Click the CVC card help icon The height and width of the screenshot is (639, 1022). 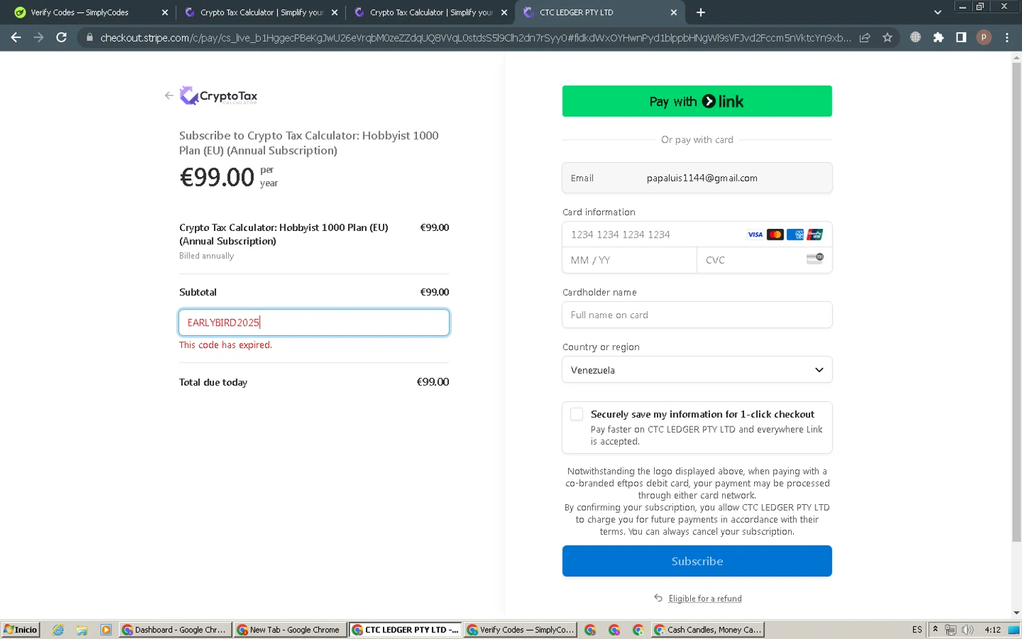coord(815,259)
